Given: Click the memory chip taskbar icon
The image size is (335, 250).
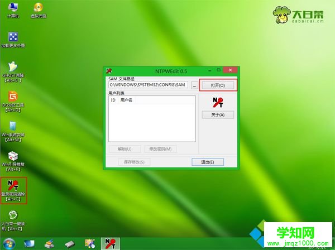Looking at the screenshot, I should [x=70, y=244].
